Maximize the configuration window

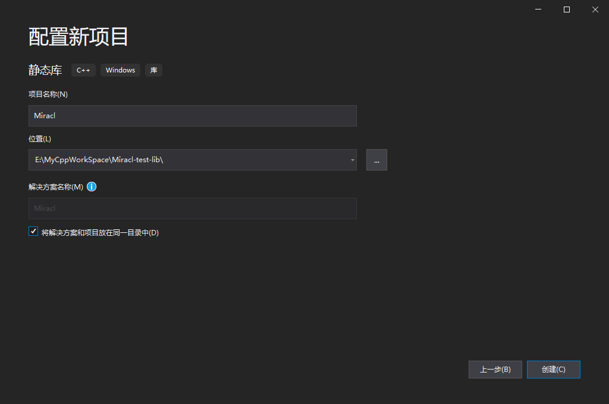(566, 10)
